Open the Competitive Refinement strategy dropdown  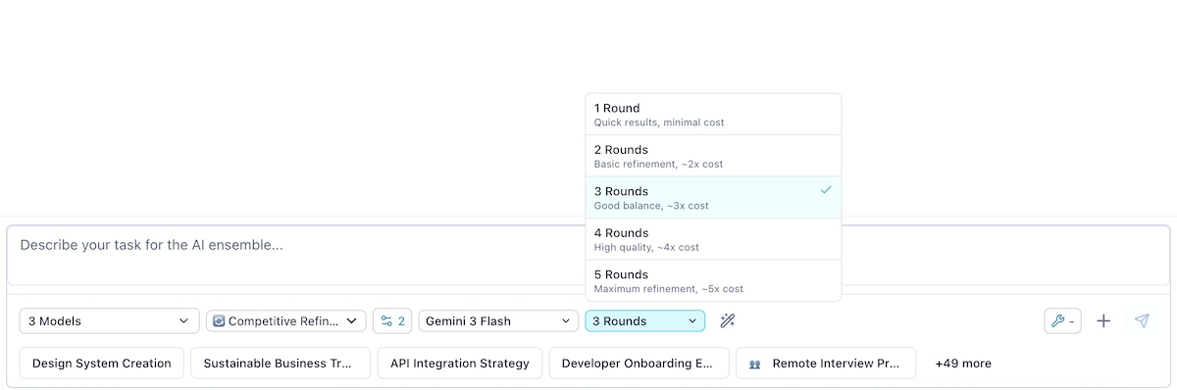pyautogui.click(x=286, y=320)
